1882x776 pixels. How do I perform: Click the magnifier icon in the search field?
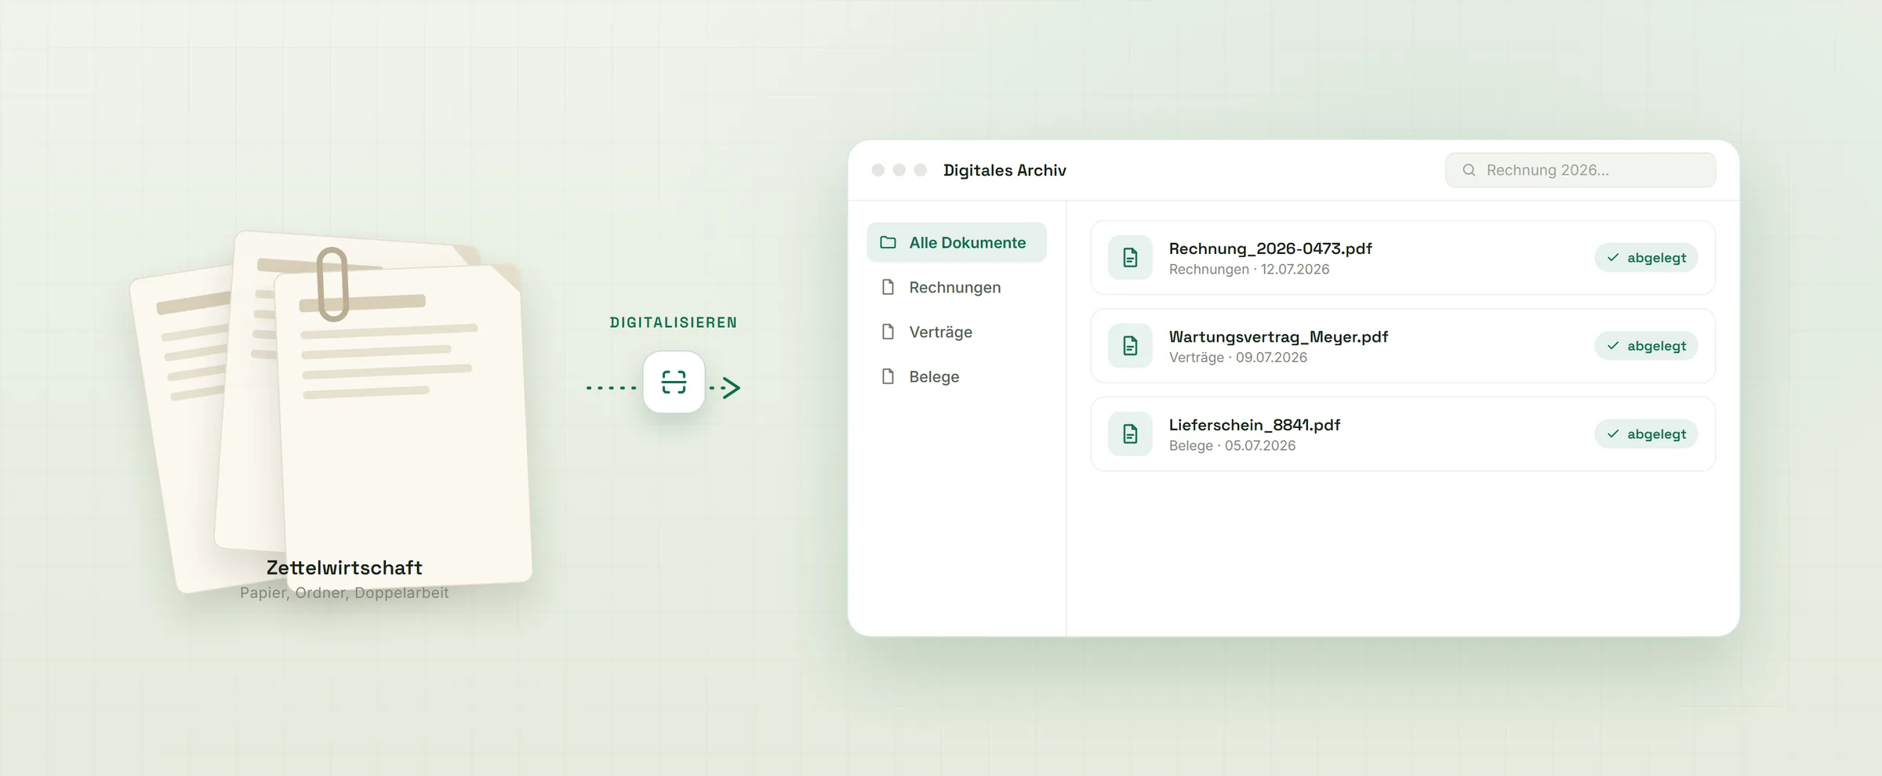pos(1469,170)
